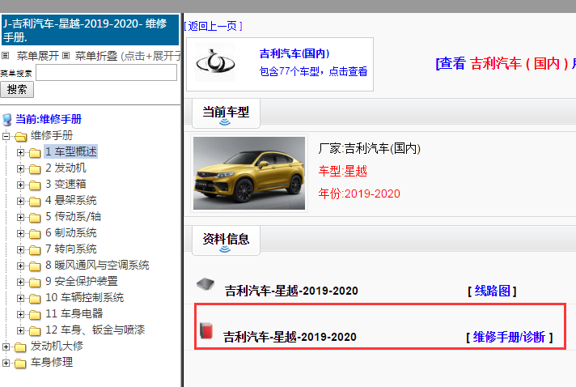Click folder icon for 2 发动机
Viewport: 576px width, 387px height.
coord(35,168)
